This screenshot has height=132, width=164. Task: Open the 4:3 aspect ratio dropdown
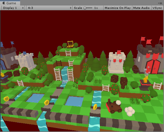click(x=49, y=8)
